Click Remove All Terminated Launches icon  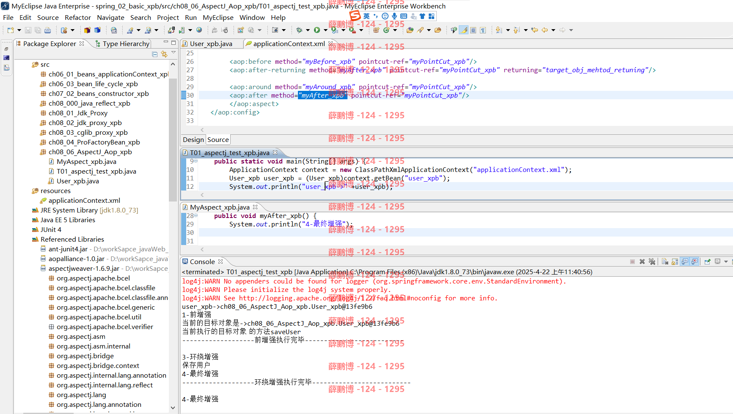coord(652,261)
